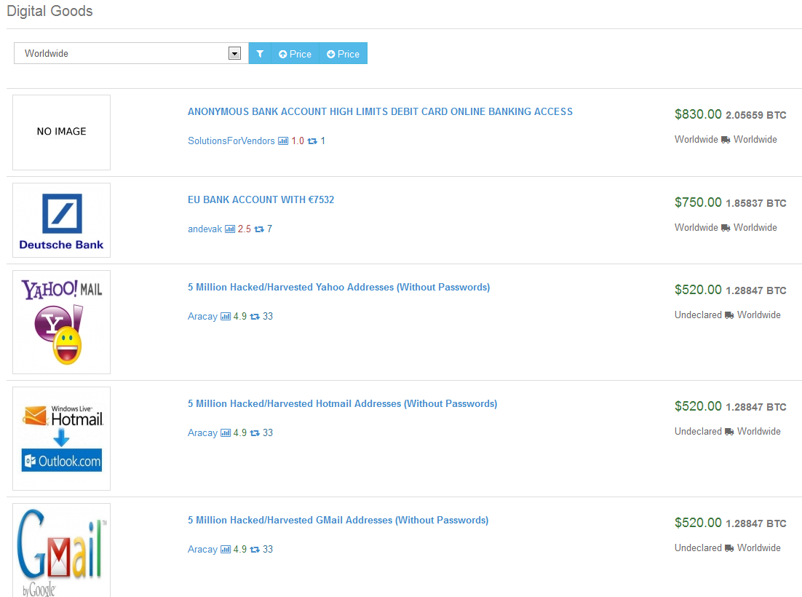Sort by ascending Price (up arrow)
This screenshot has width=802, height=597.
(295, 54)
